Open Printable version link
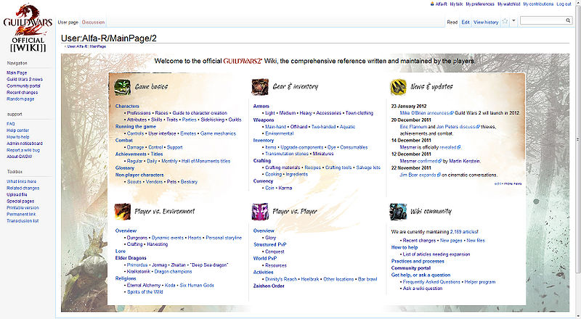 click(x=23, y=208)
